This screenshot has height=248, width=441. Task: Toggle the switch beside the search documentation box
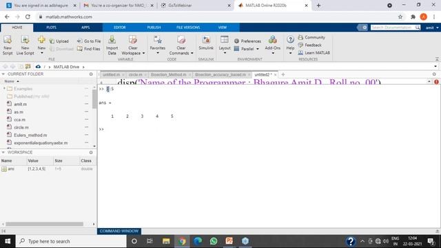coord(362,28)
